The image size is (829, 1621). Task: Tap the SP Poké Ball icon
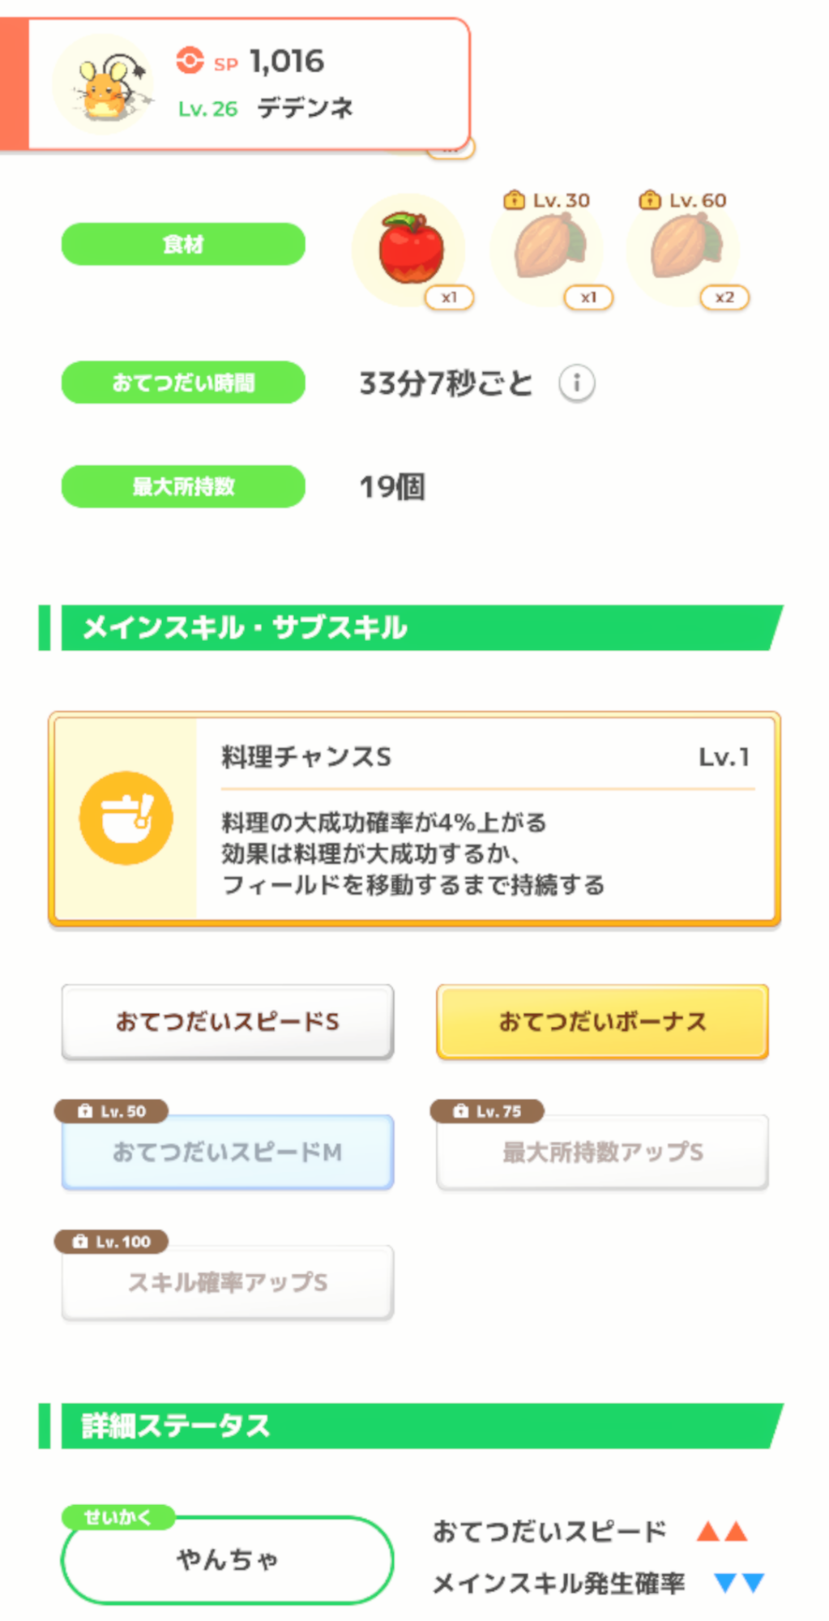tap(190, 61)
